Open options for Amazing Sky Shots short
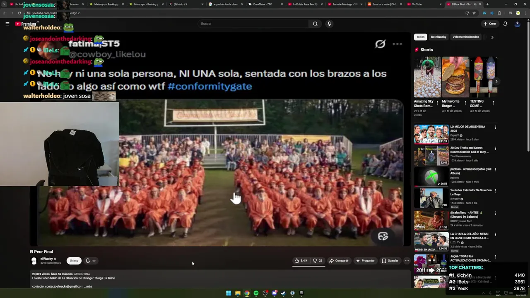Screen dimensions: 530x298 (x=437, y=103)
